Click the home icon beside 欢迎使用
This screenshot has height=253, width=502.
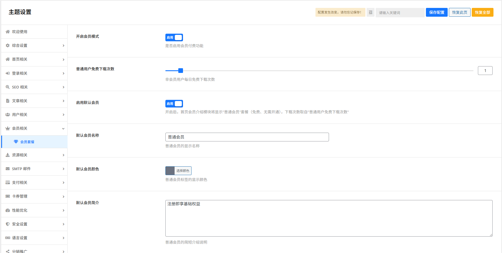pyautogui.click(x=8, y=32)
